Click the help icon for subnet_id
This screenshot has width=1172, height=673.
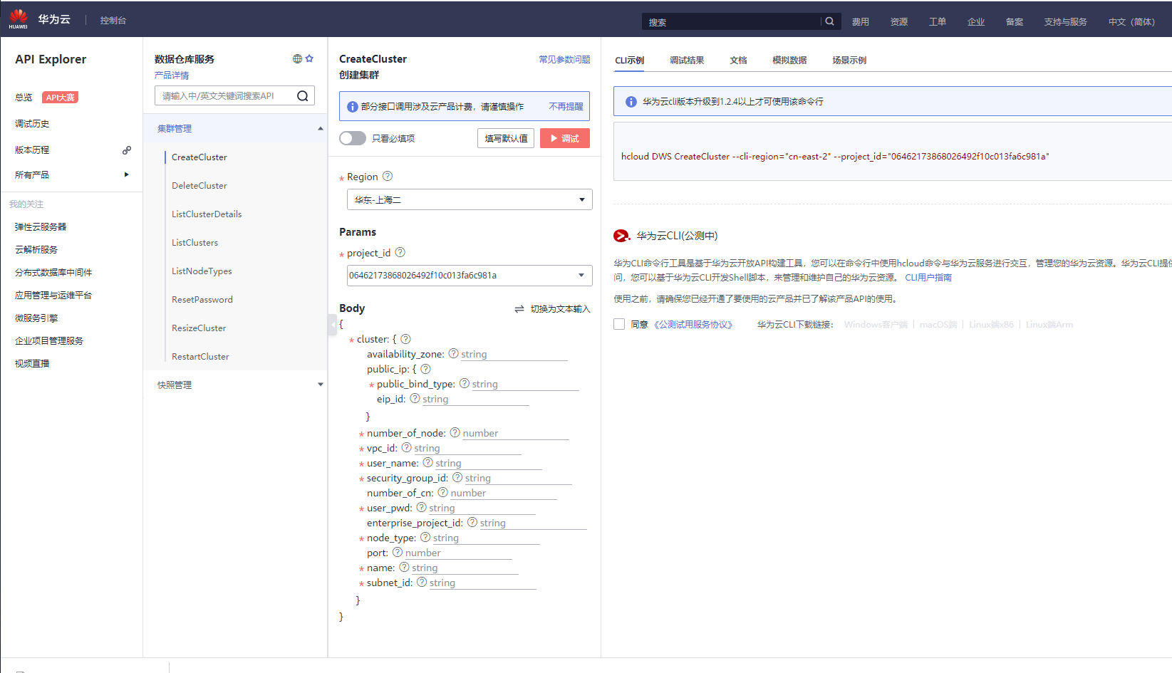click(x=422, y=582)
